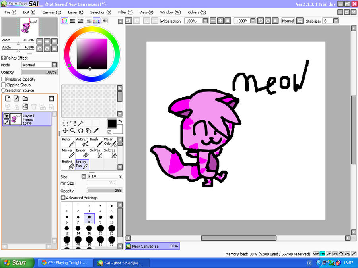
Task: Switch to Chrome CP - Playing Tonight taskbar button
Action: tap(65, 263)
